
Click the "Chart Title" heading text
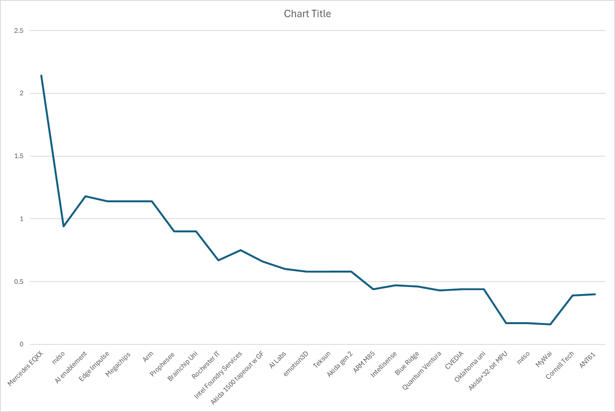[307, 14]
